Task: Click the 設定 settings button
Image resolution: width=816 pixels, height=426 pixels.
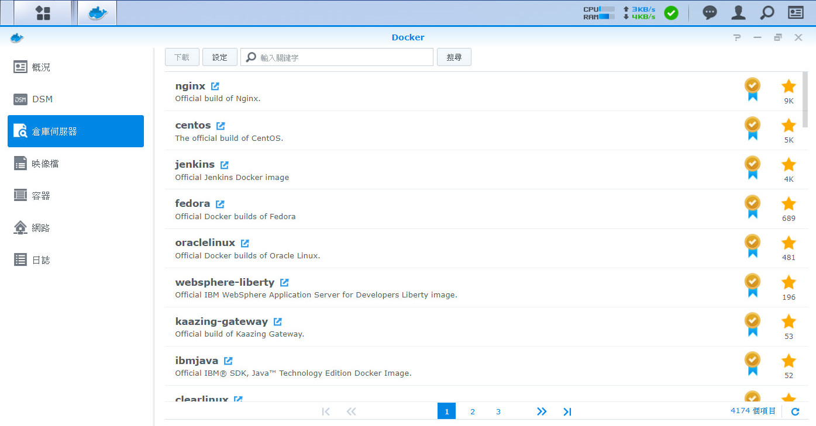Action: 220,57
